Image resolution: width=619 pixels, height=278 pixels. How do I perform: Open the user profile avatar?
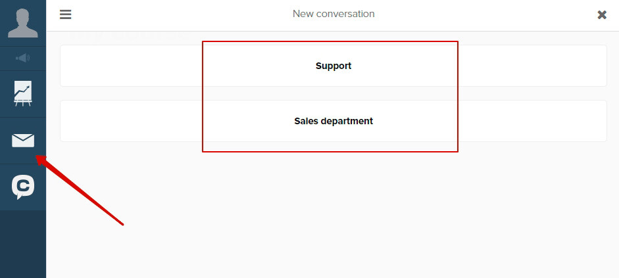(x=23, y=23)
